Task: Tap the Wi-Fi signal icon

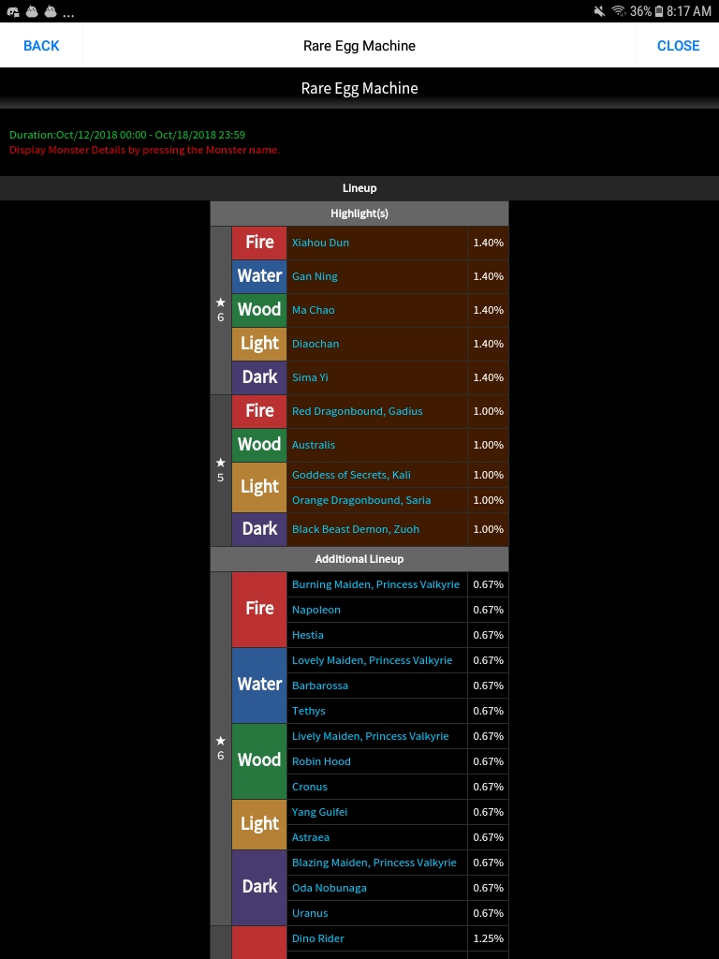Action: 619,11
